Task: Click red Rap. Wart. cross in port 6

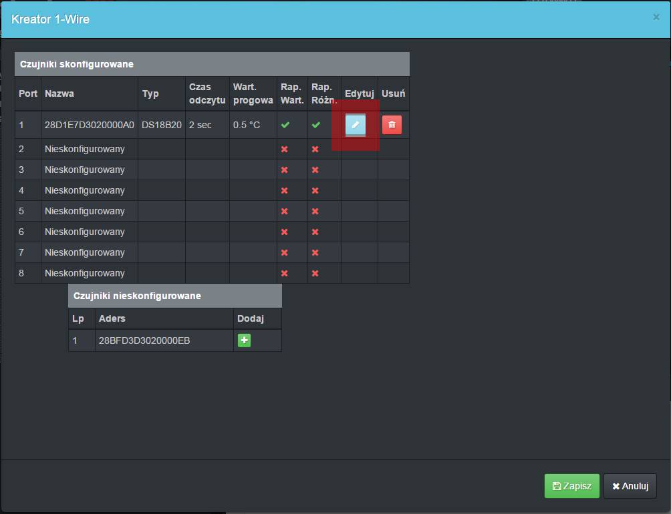Action: coord(285,232)
